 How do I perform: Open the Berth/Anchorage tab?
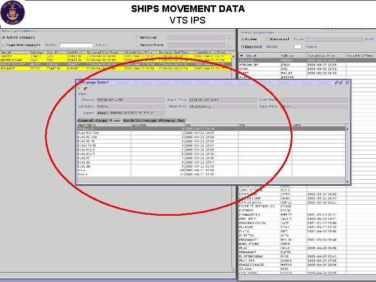point(140,121)
